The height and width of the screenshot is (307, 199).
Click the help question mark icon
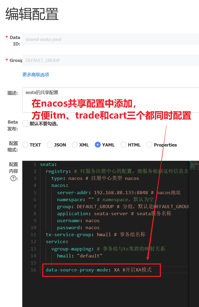pos(13,178)
